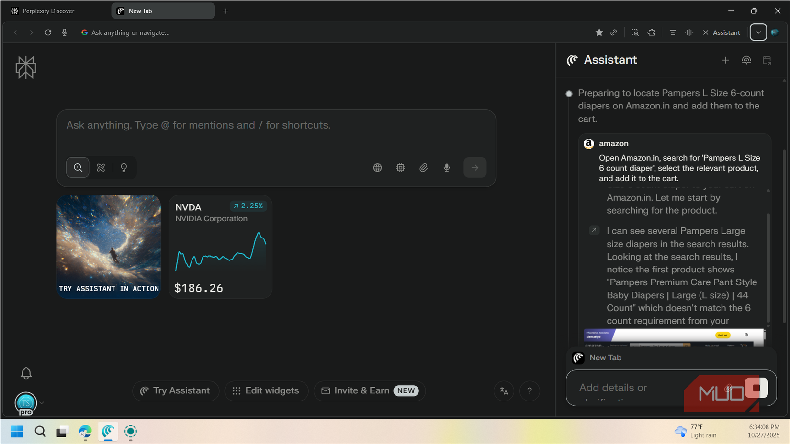Click the Try Assistant button

click(176, 391)
